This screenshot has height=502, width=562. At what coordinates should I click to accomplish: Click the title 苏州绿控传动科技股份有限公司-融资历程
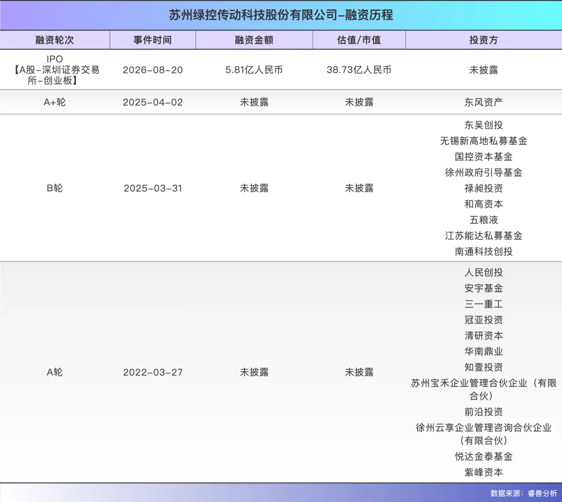point(281,15)
